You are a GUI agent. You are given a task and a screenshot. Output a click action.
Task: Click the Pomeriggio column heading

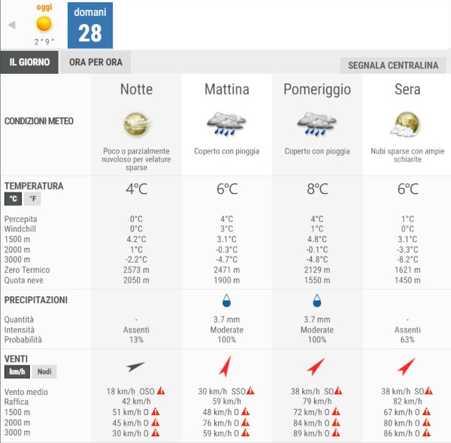pos(316,90)
